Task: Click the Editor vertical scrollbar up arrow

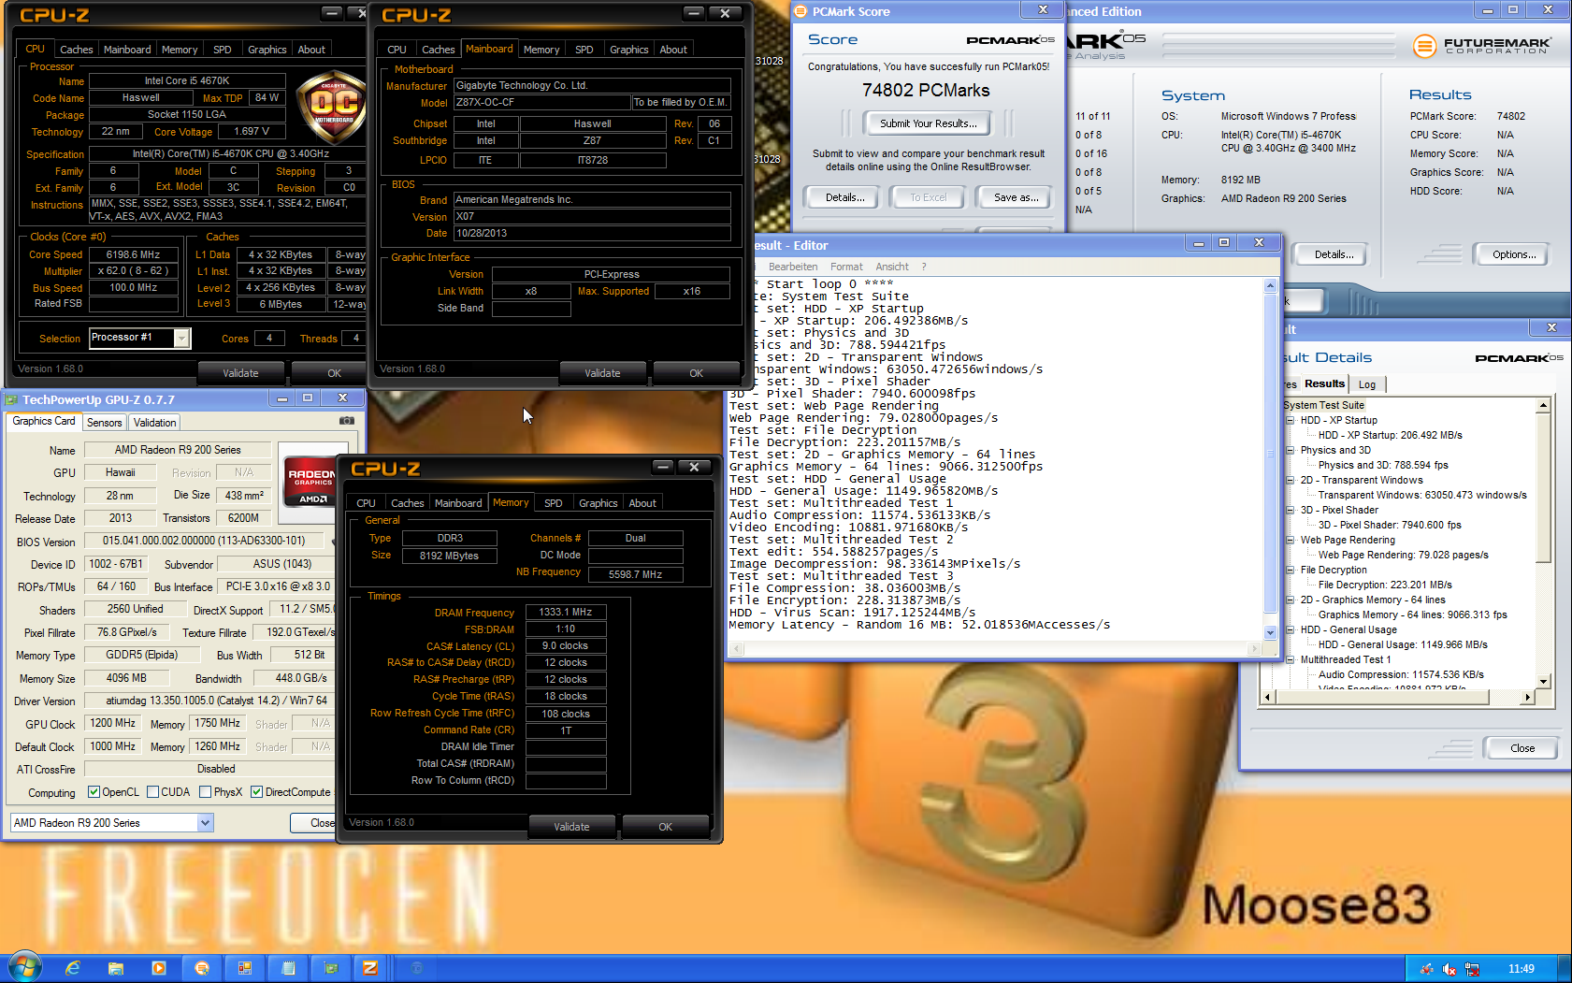Action: click(x=1270, y=285)
